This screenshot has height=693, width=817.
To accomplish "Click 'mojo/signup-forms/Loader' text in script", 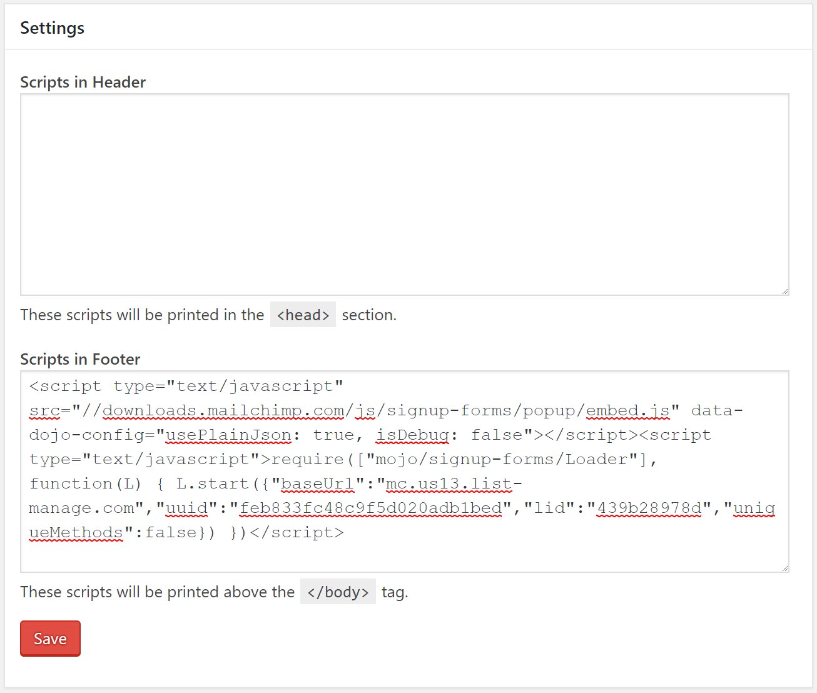I will click(x=502, y=459).
